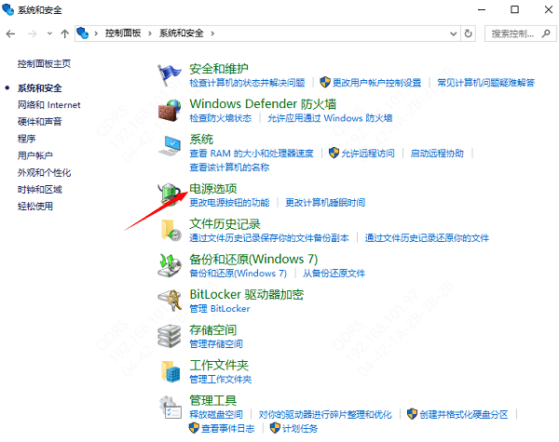Viewport: 559px width, 442px height.
Task: Click 从备份还原文件 link
Action: coord(334,274)
